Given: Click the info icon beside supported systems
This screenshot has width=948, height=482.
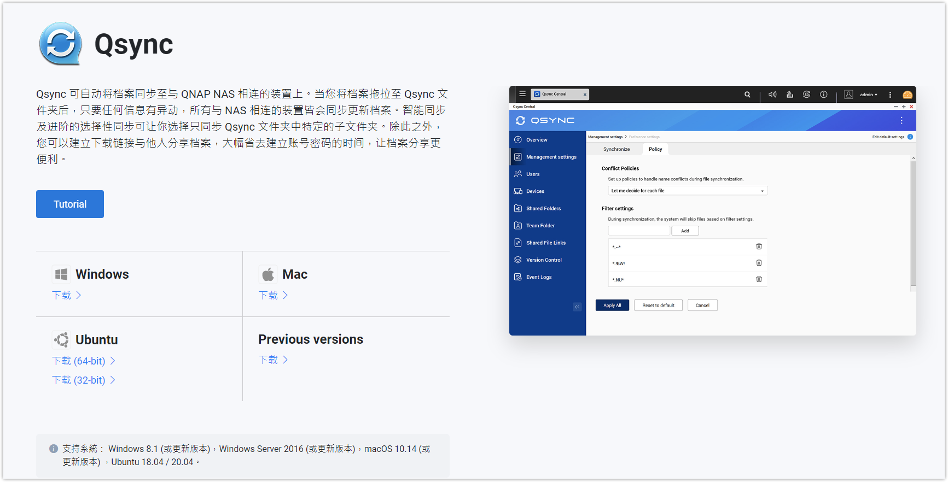Looking at the screenshot, I should [x=54, y=449].
